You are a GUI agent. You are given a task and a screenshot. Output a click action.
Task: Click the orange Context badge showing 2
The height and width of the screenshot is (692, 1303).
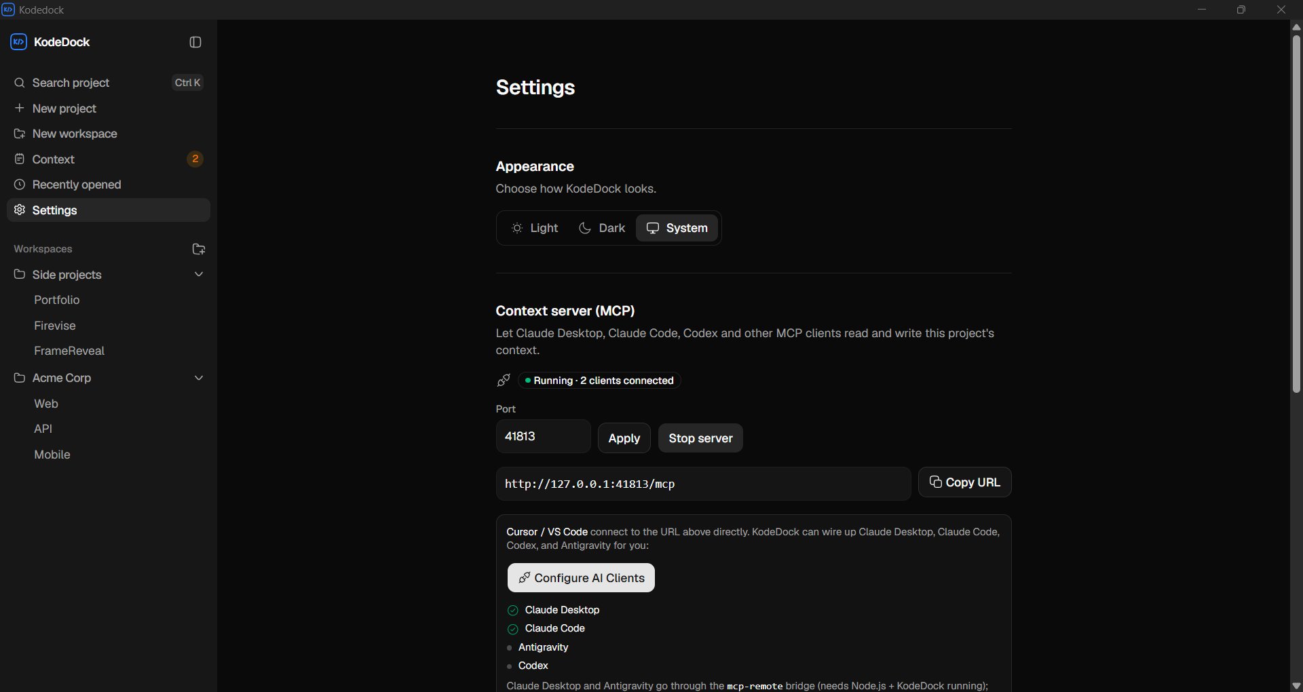[195, 159]
